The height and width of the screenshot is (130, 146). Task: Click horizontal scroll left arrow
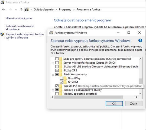[52, 97]
